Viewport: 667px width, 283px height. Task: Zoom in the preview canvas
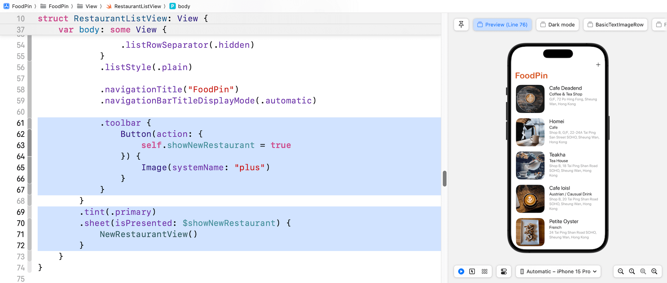pos(654,272)
